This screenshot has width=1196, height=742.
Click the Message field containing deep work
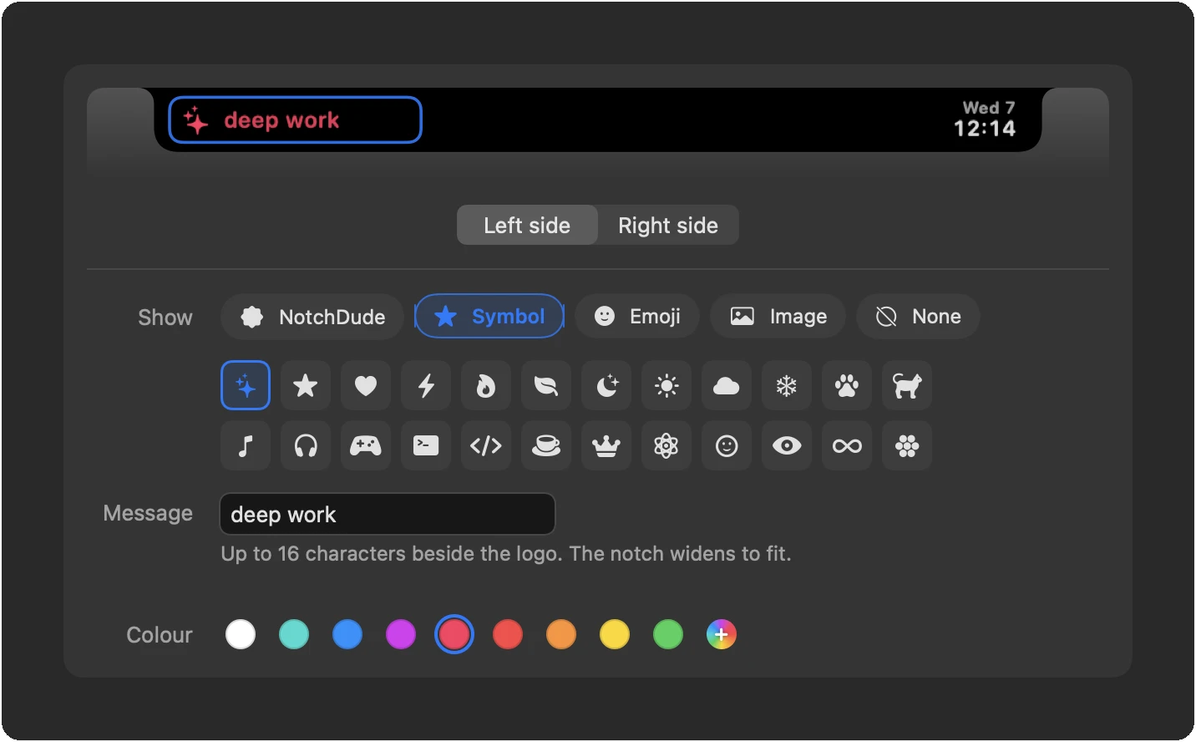388,514
